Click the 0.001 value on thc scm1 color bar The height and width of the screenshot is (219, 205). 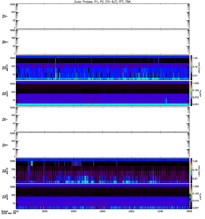[196, 208]
